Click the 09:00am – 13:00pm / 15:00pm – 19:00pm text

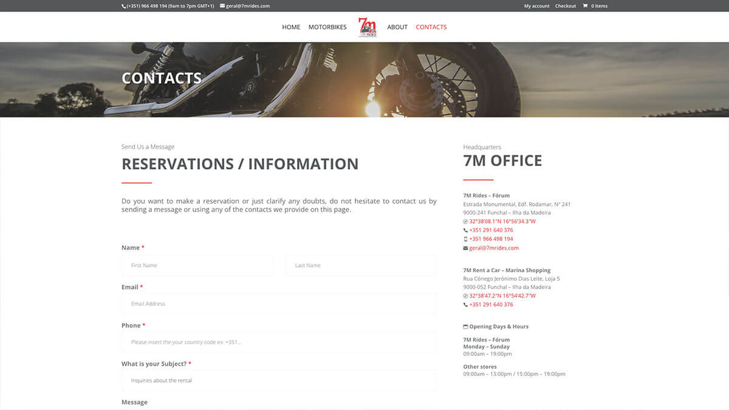(514, 374)
